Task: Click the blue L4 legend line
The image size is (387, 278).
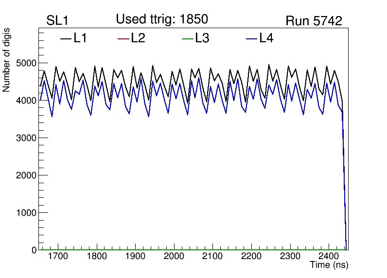Action: point(251,38)
